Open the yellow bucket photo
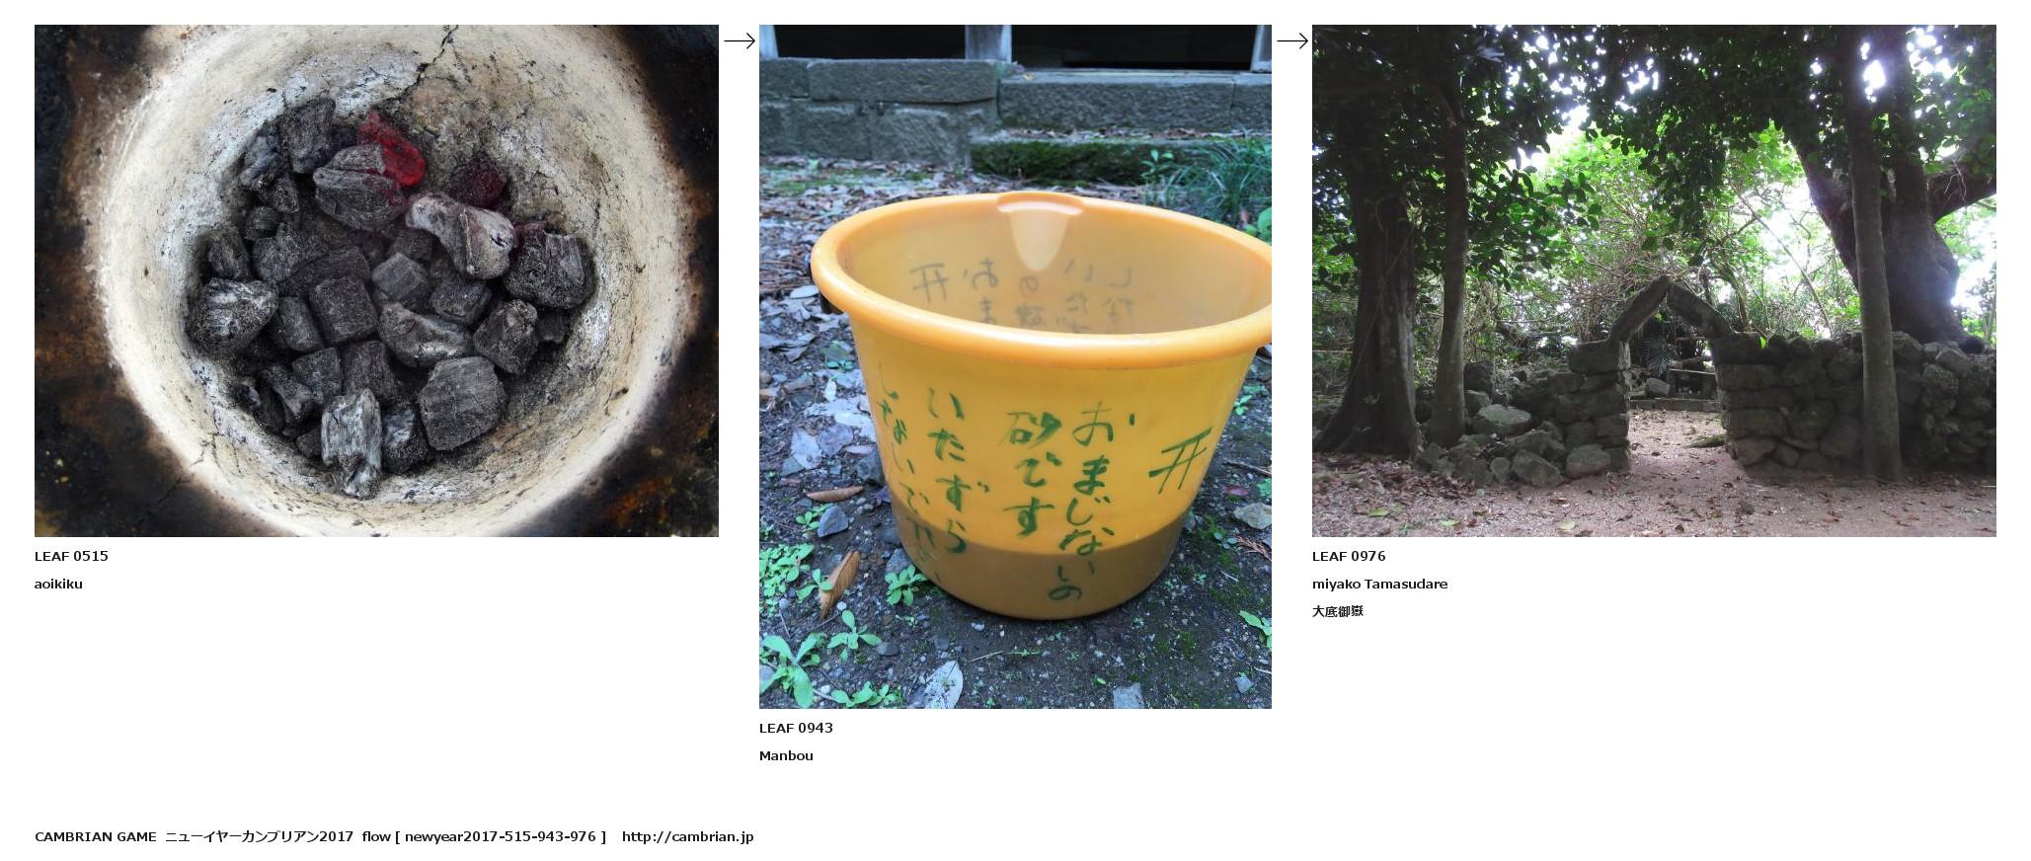2031x861 pixels. (x=1015, y=366)
